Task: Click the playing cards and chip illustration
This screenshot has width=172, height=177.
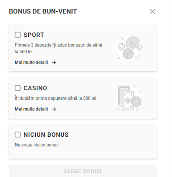Action: [x=129, y=98]
